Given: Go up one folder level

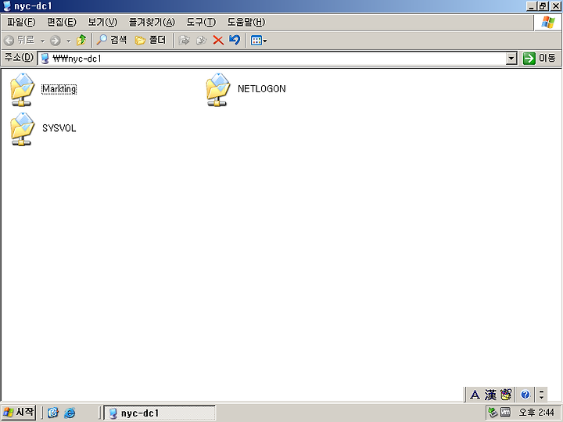Looking at the screenshot, I should pyautogui.click(x=81, y=40).
